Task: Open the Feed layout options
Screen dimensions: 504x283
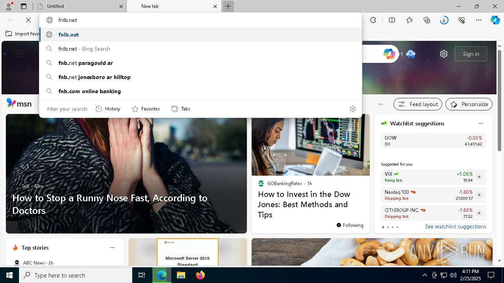Action: pos(418,104)
